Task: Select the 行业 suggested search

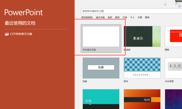Action: click(125, 17)
